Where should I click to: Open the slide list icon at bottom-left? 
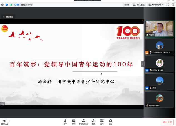coord(3,104)
